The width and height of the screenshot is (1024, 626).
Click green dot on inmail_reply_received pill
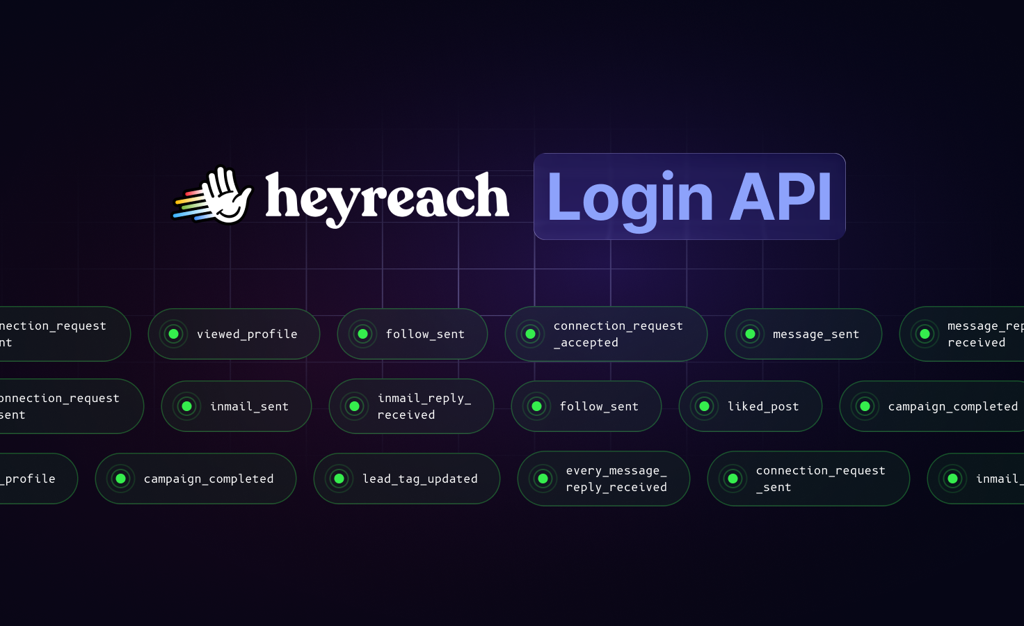[355, 406]
